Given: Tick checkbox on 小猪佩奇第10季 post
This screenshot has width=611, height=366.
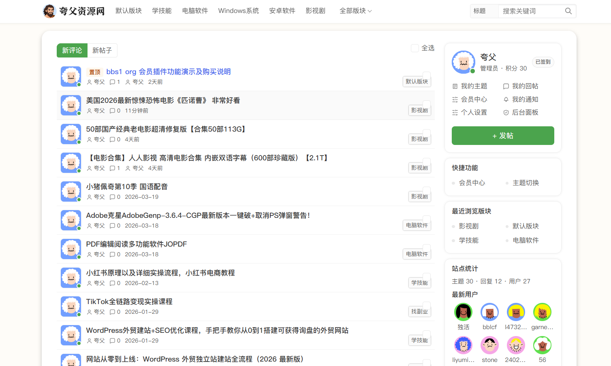Looking at the screenshot, I should pyautogui.click(x=427, y=191).
